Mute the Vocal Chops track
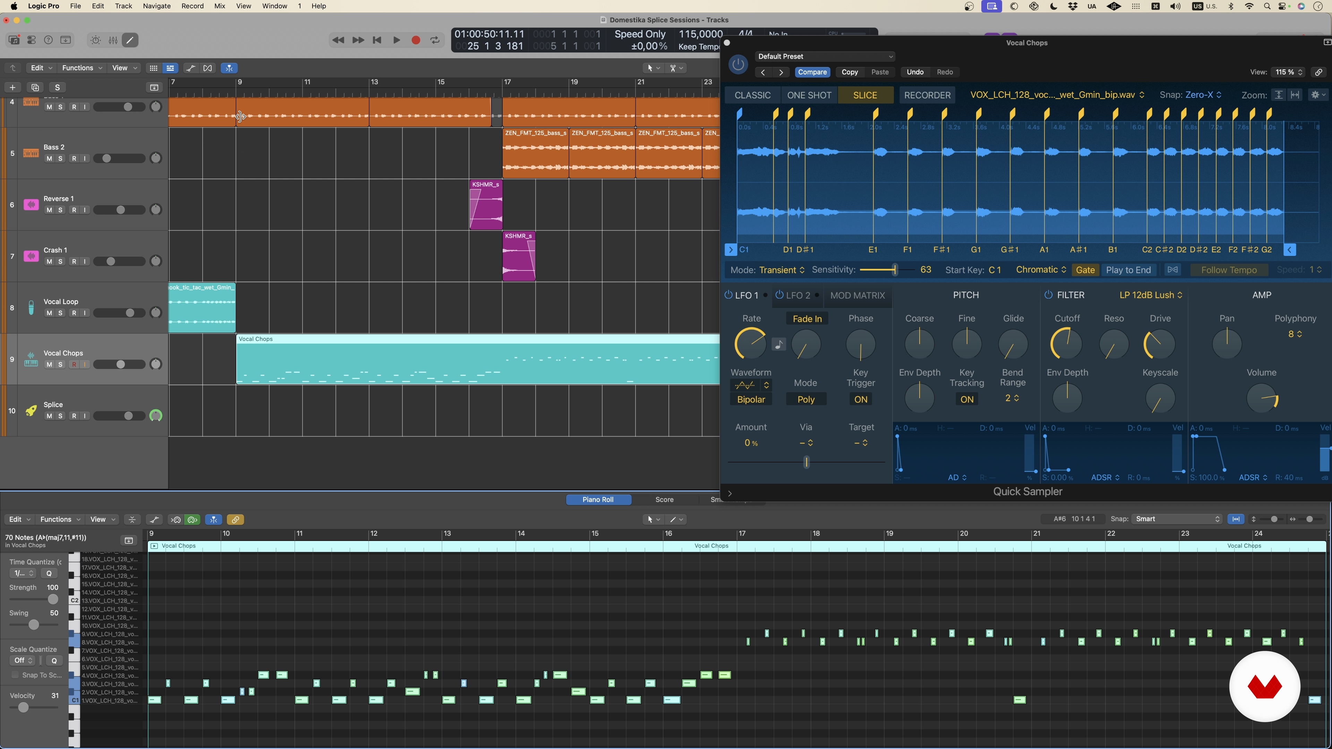Image resolution: width=1332 pixels, height=749 pixels. click(x=49, y=365)
